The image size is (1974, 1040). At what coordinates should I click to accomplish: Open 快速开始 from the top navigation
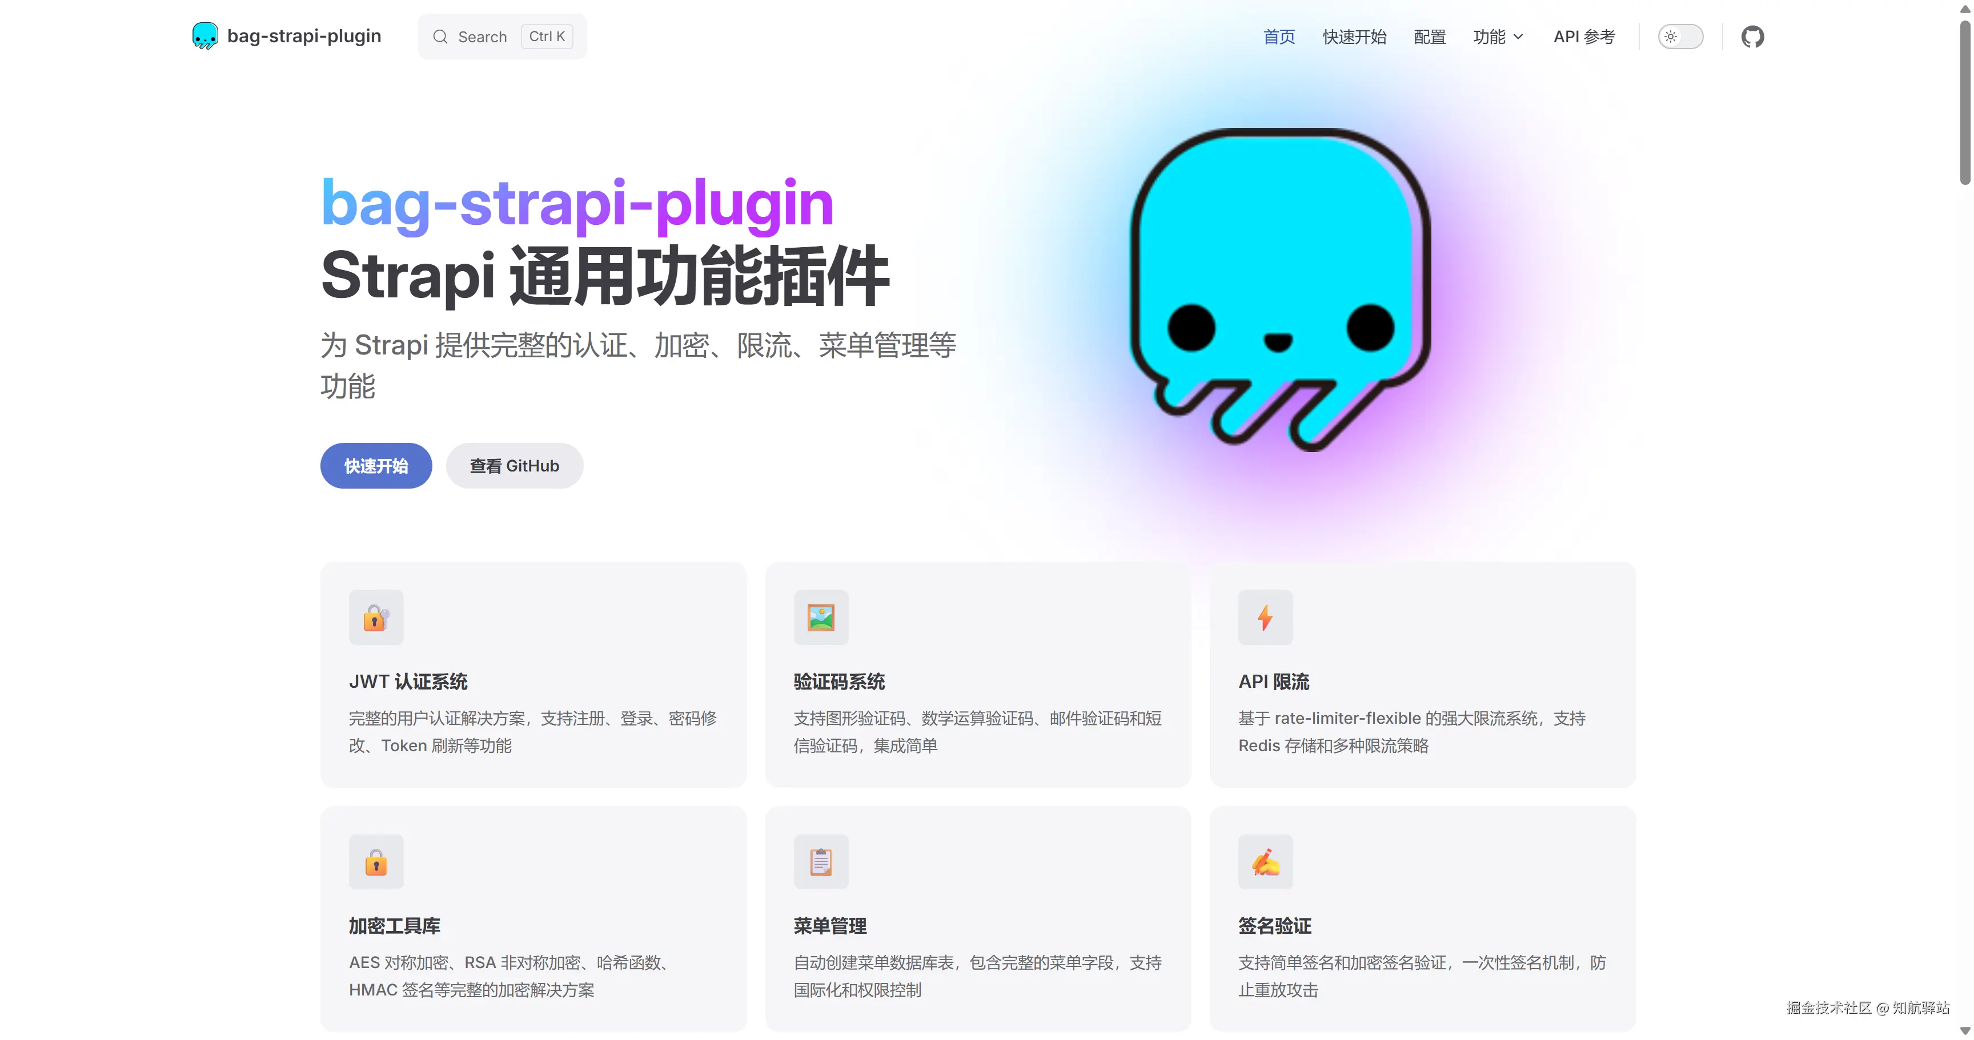click(1354, 36)
